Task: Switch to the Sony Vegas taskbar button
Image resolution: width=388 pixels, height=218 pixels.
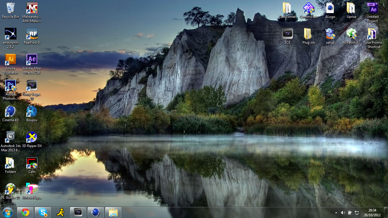Action: click(x=78, y=212)
